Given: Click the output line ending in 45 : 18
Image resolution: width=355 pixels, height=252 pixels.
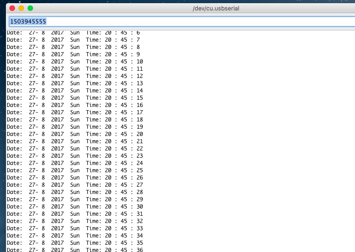Looking at the screenshot, I should [75, 120].
